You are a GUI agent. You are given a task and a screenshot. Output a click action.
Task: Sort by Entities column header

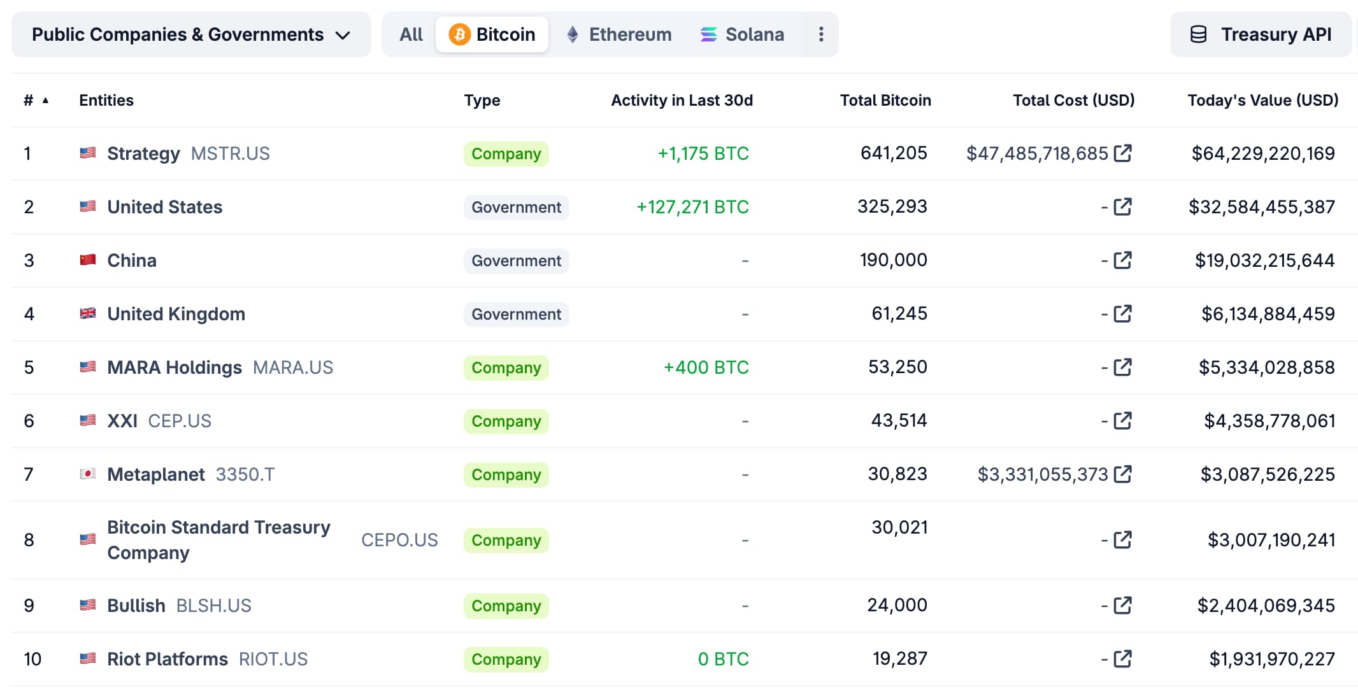pos(106,100)
